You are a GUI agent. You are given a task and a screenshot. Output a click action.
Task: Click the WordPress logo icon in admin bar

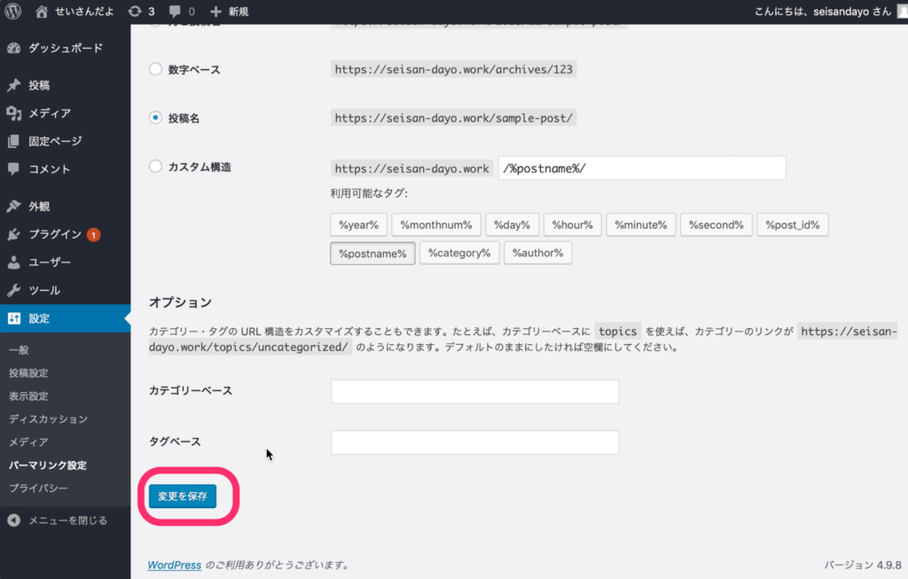(14, 12)
